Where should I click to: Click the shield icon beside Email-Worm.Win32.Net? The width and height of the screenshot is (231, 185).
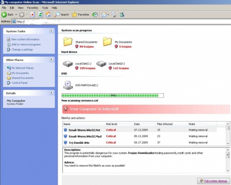tap(65, 130)
